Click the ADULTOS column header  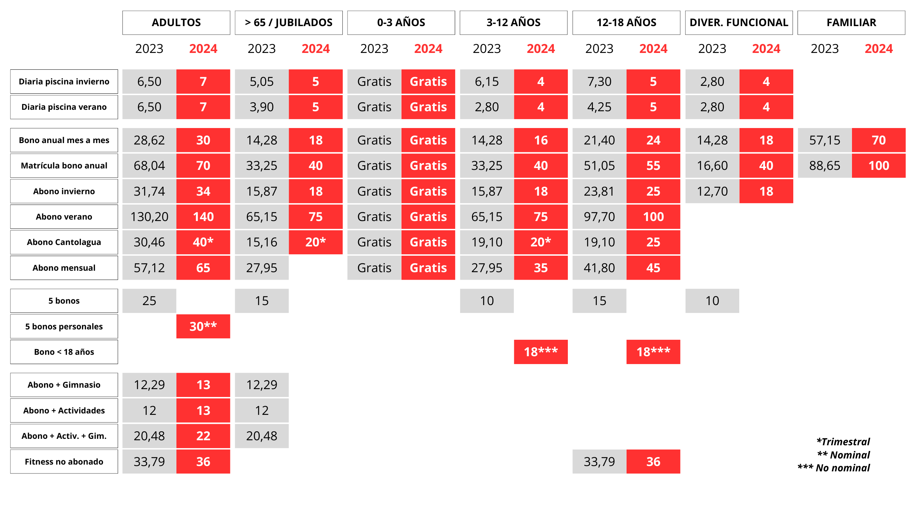pyautogui.click(x=176, y=23)
